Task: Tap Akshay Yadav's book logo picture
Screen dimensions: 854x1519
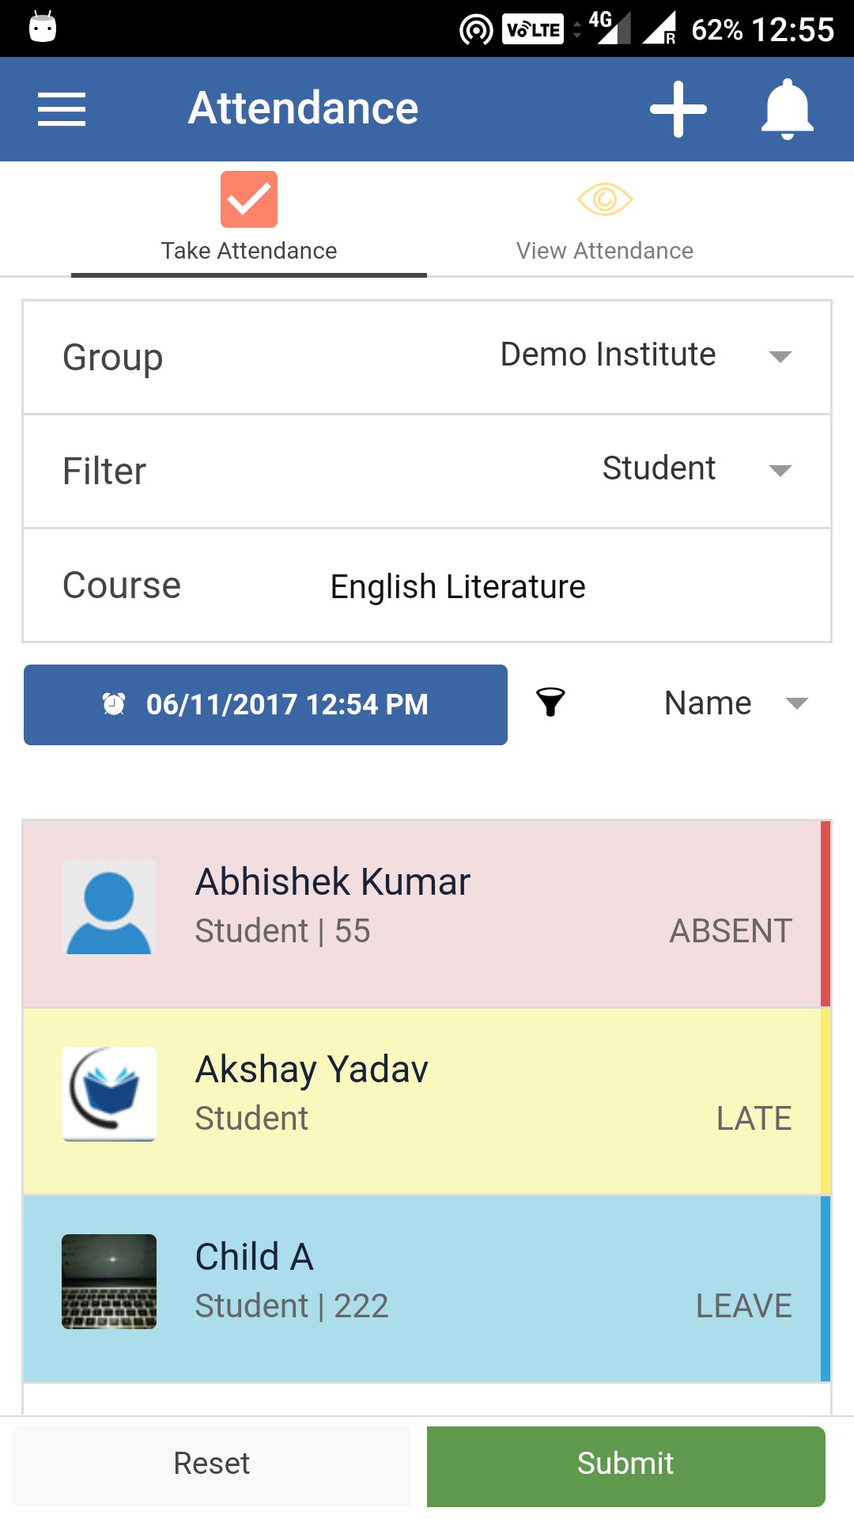Action: (109, 1094)
